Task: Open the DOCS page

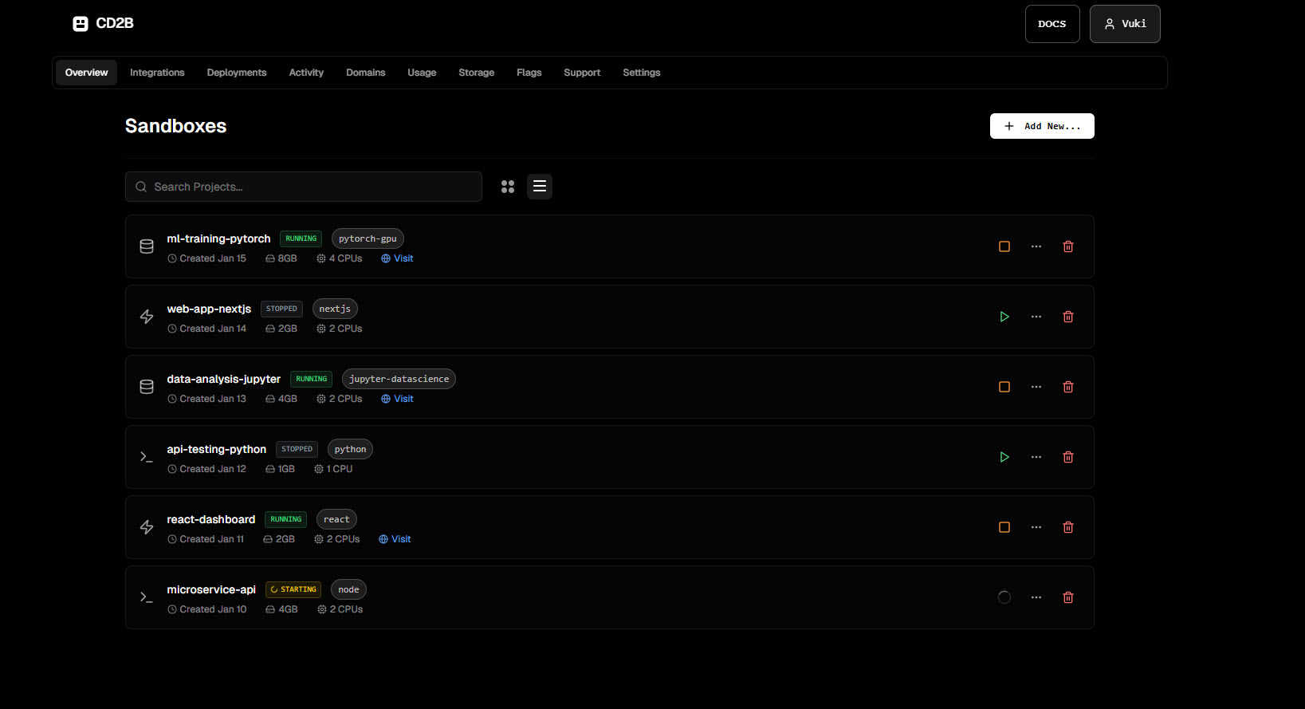Action: click(x=1052, y=24)
